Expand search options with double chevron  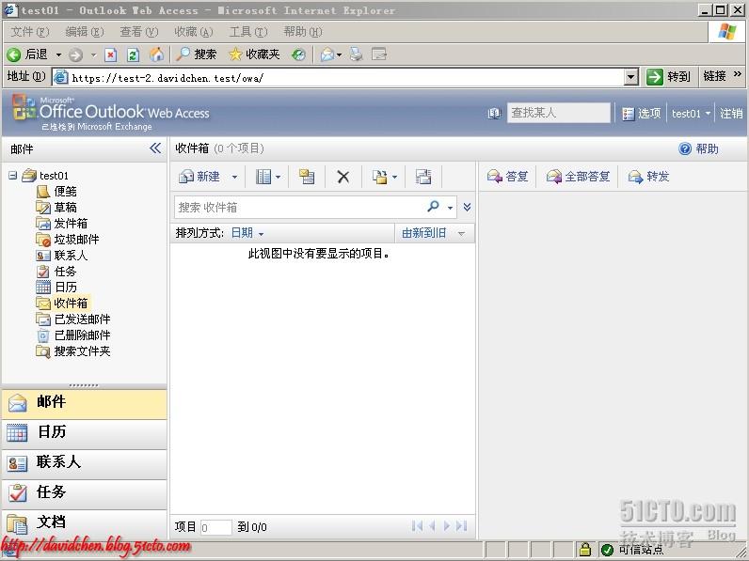click(467, 207)
